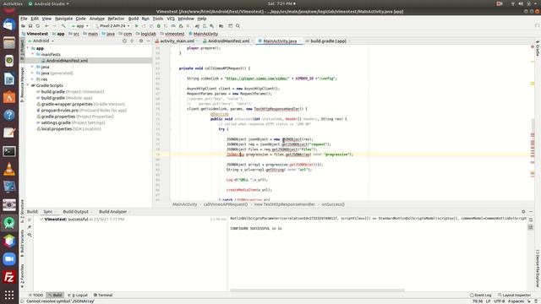Collapse the Gradle Scripts node

(x=28, y=85)
